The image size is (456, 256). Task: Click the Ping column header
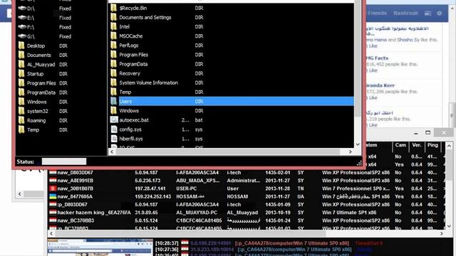(432, 145)
